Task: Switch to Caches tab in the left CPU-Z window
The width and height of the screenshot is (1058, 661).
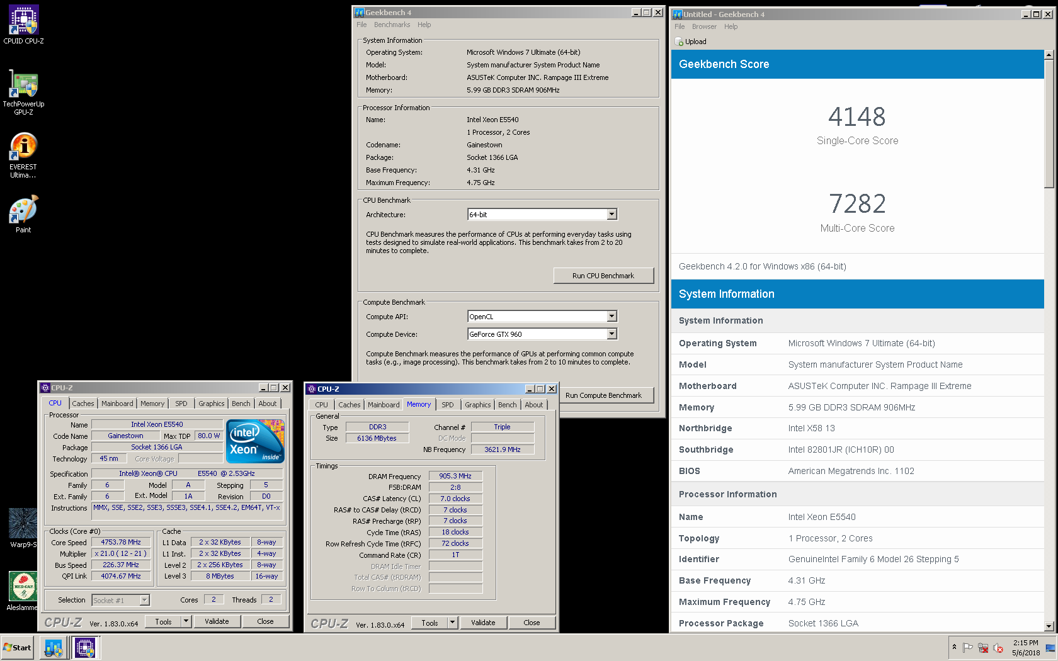Action: pos(82,404)
